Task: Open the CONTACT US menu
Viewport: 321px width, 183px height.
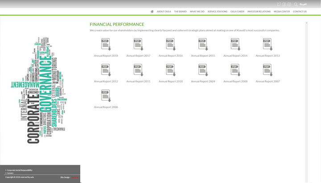Action: click(300, 12)
